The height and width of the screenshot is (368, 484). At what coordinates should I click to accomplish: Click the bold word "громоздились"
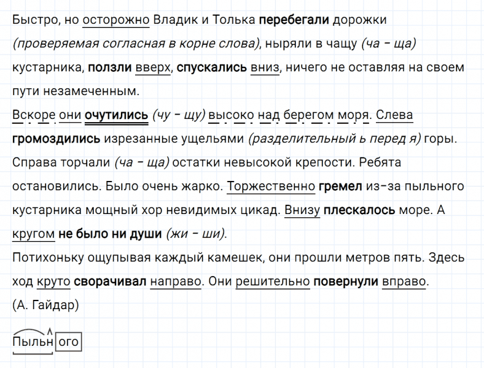point(56,139)
